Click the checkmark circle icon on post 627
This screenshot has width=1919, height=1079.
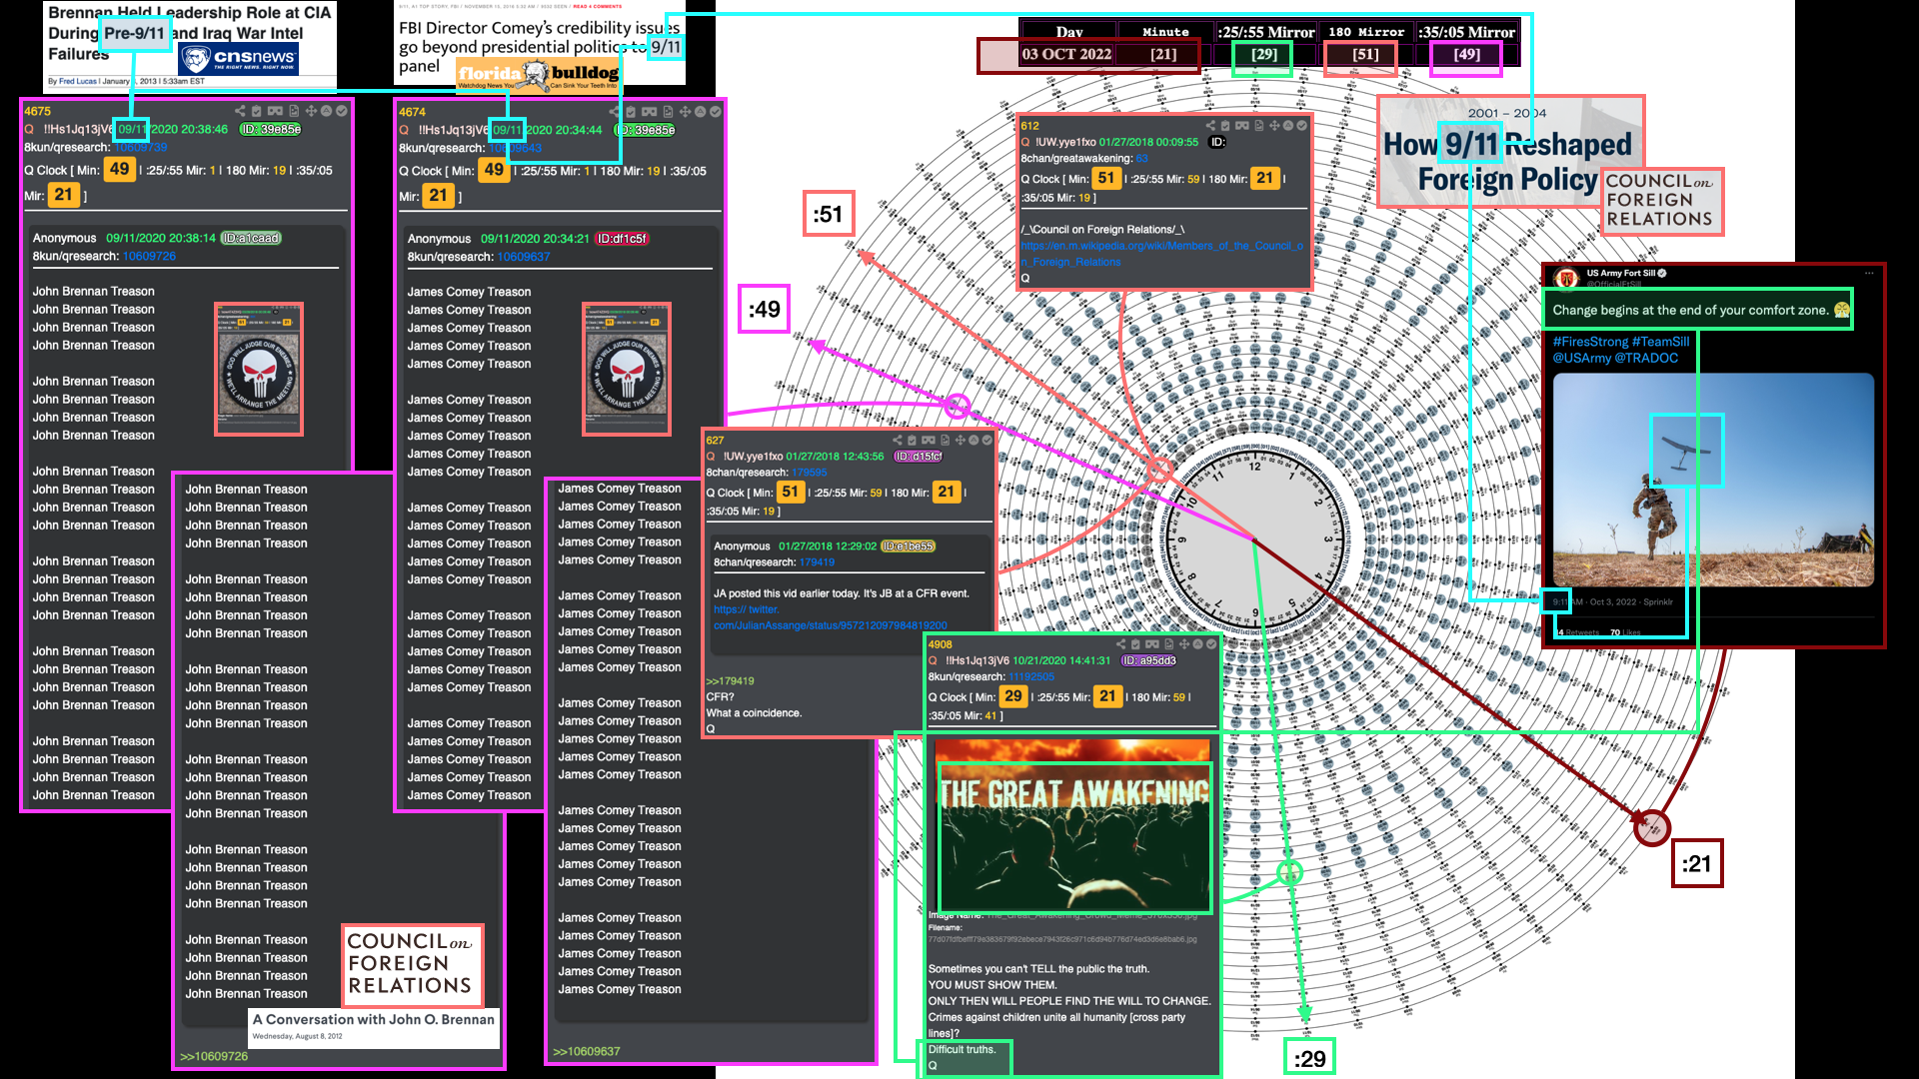tap(987, 441)
